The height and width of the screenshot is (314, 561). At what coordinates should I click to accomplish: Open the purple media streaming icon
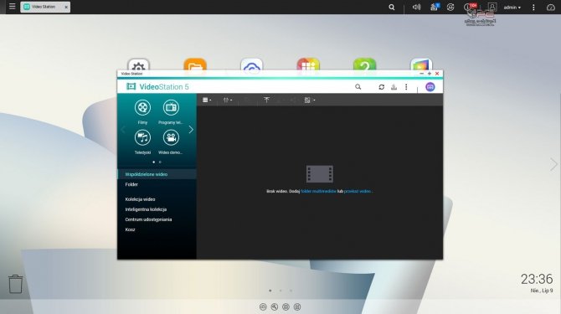click(x=430, y=87)
